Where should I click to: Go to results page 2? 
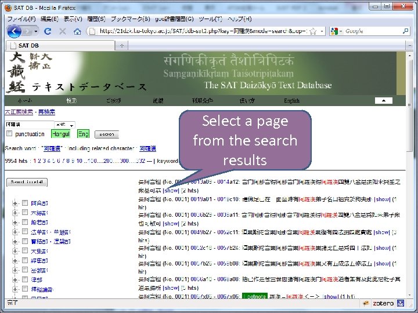39,161
